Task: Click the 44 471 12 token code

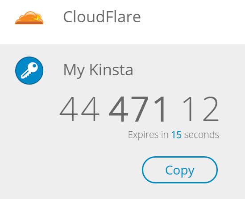Action: point(139,109)
